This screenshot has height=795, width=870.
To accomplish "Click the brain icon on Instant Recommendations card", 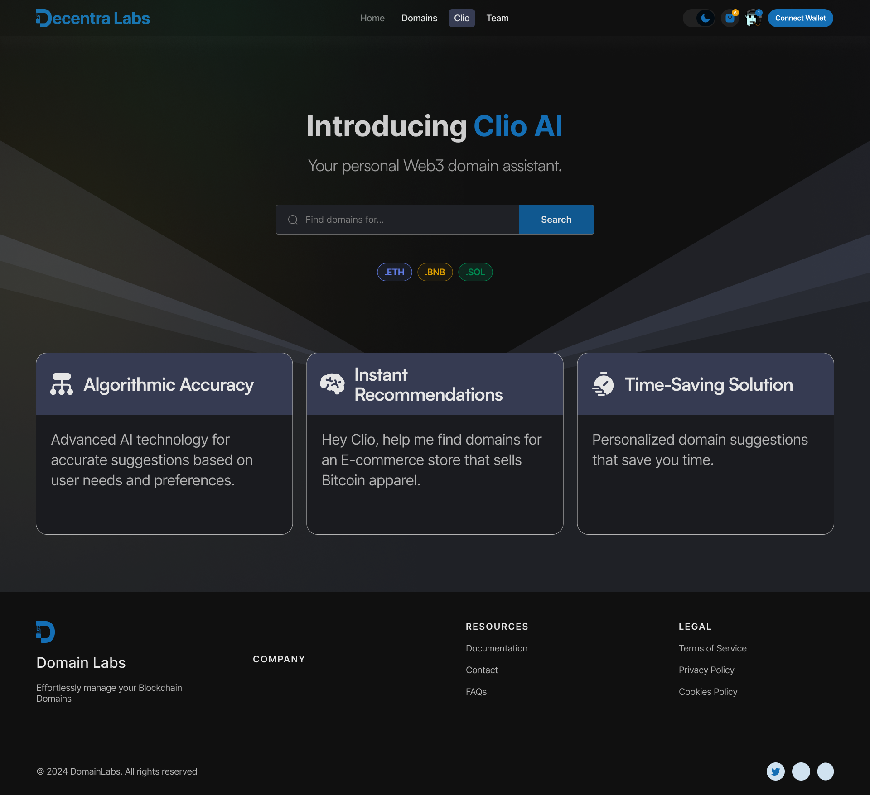I will (x=333, y=384).
